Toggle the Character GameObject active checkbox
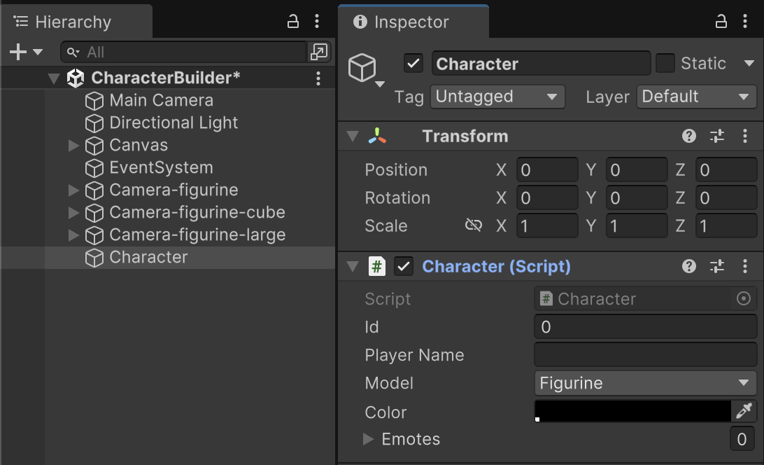The image size is (764, 465). 413,64
